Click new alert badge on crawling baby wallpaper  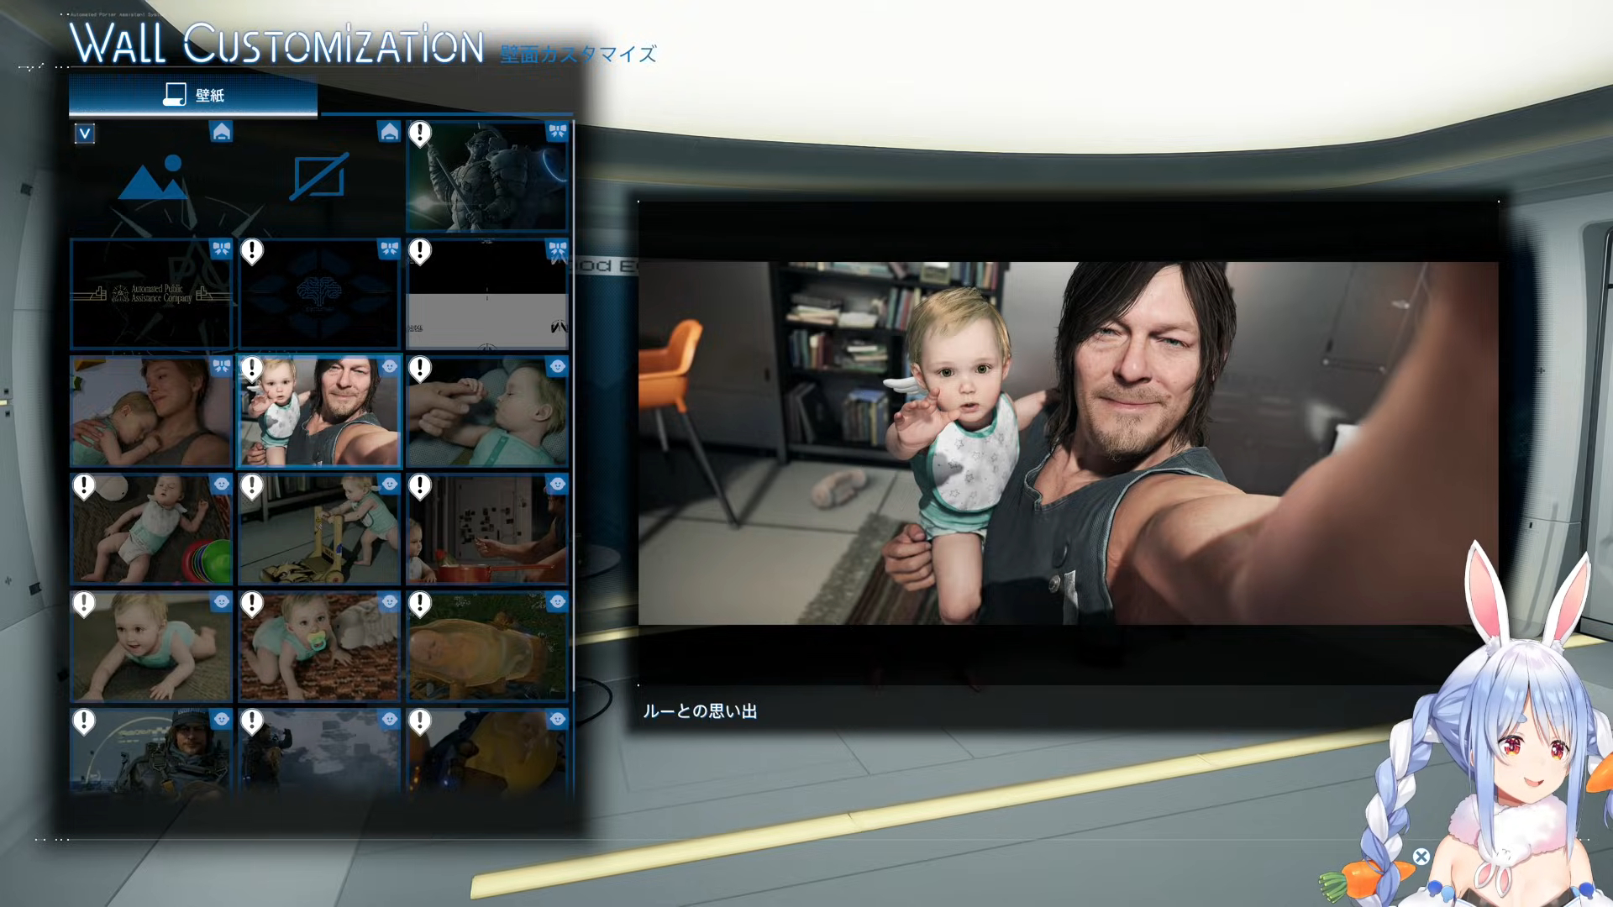(x=84, y=603)
